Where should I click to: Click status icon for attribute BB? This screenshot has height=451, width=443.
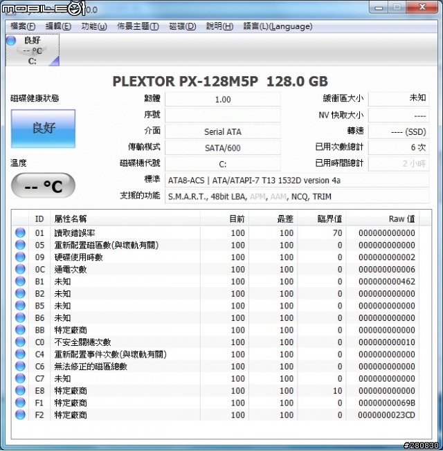[x=20, y=330]
